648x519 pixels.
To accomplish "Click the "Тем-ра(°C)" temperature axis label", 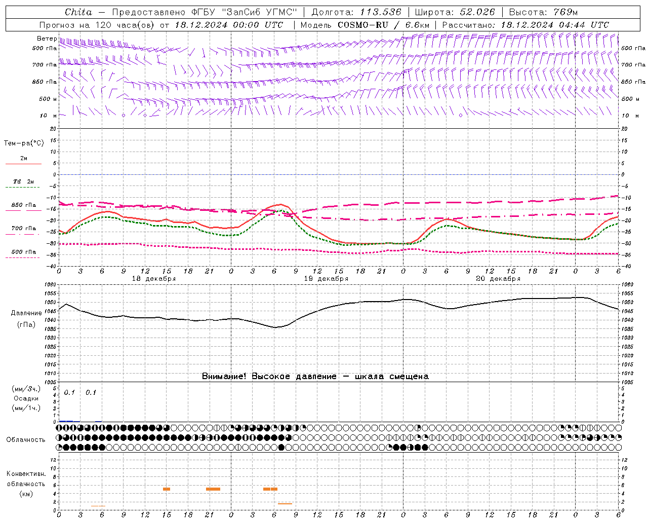I will (24, 143).
